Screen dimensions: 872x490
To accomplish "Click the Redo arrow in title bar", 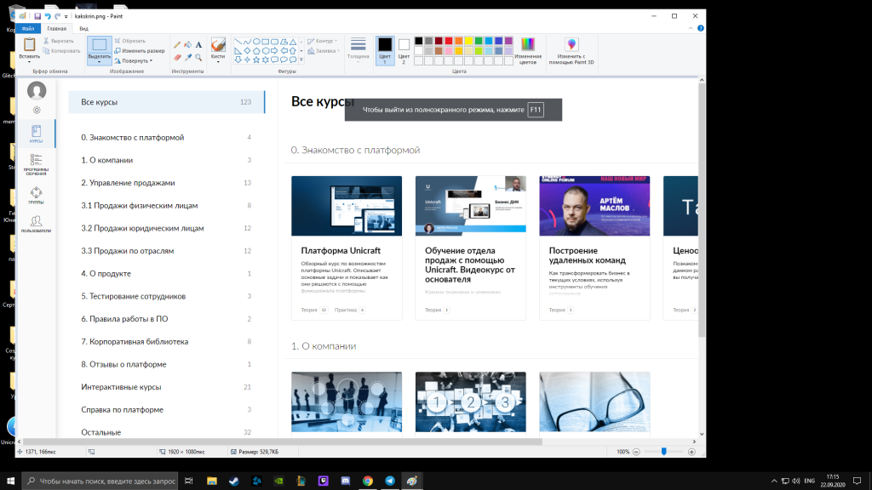I will (x=57, y=16).
